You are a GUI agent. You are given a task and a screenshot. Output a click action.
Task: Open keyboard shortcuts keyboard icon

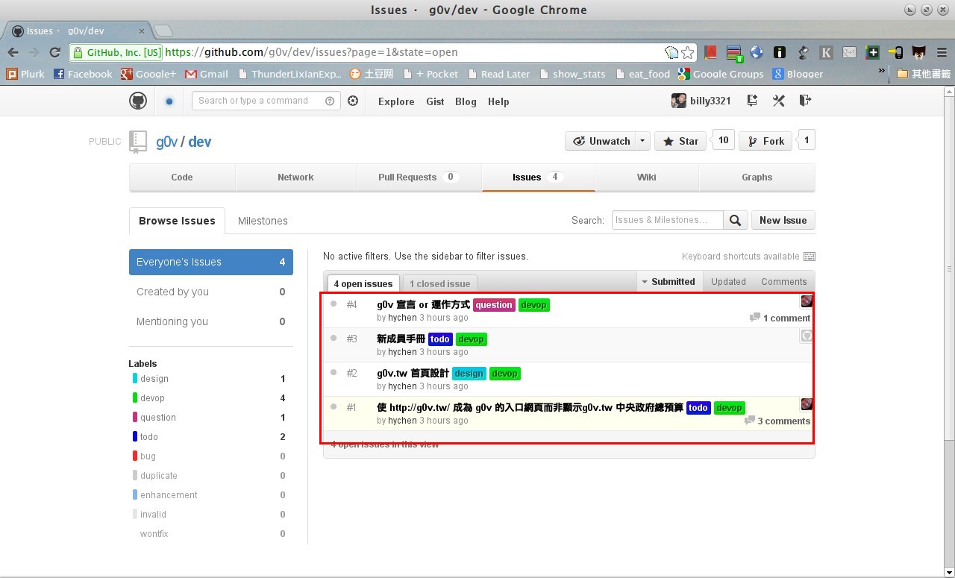[809, 257]
